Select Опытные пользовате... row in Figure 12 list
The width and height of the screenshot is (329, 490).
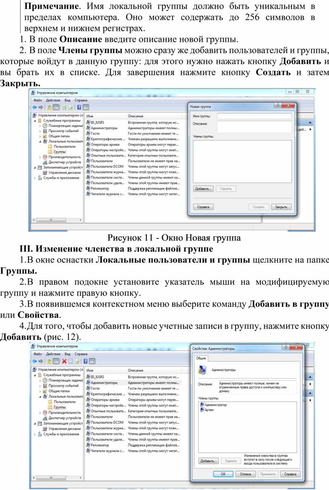pyautogui.click(x=133, y=411)
